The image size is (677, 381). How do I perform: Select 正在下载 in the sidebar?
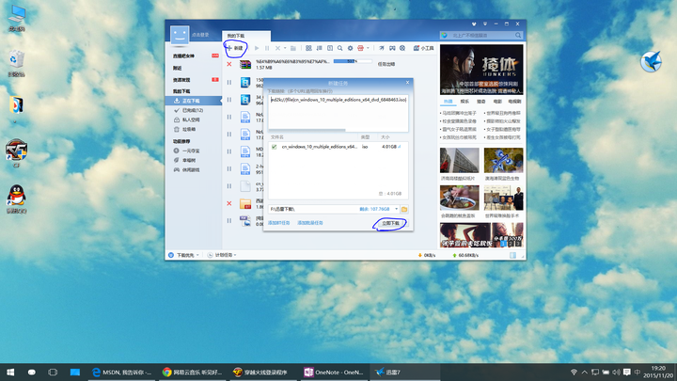pos(194,101)
